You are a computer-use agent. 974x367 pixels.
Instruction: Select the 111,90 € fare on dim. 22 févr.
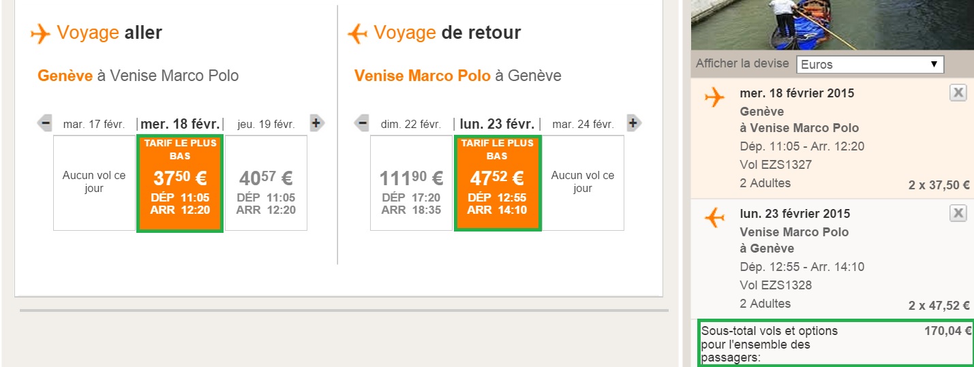(412, 184)
